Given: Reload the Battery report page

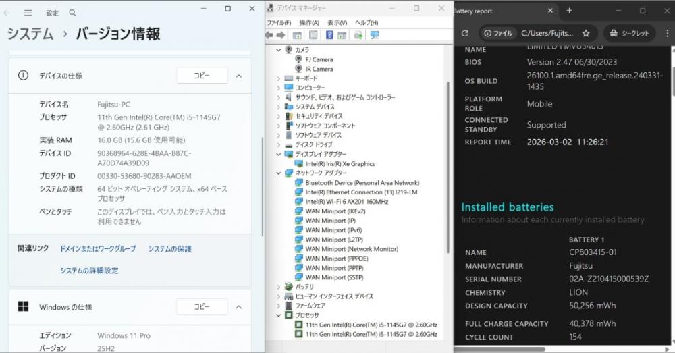Looking at the screenshot, I should (465, 33).
